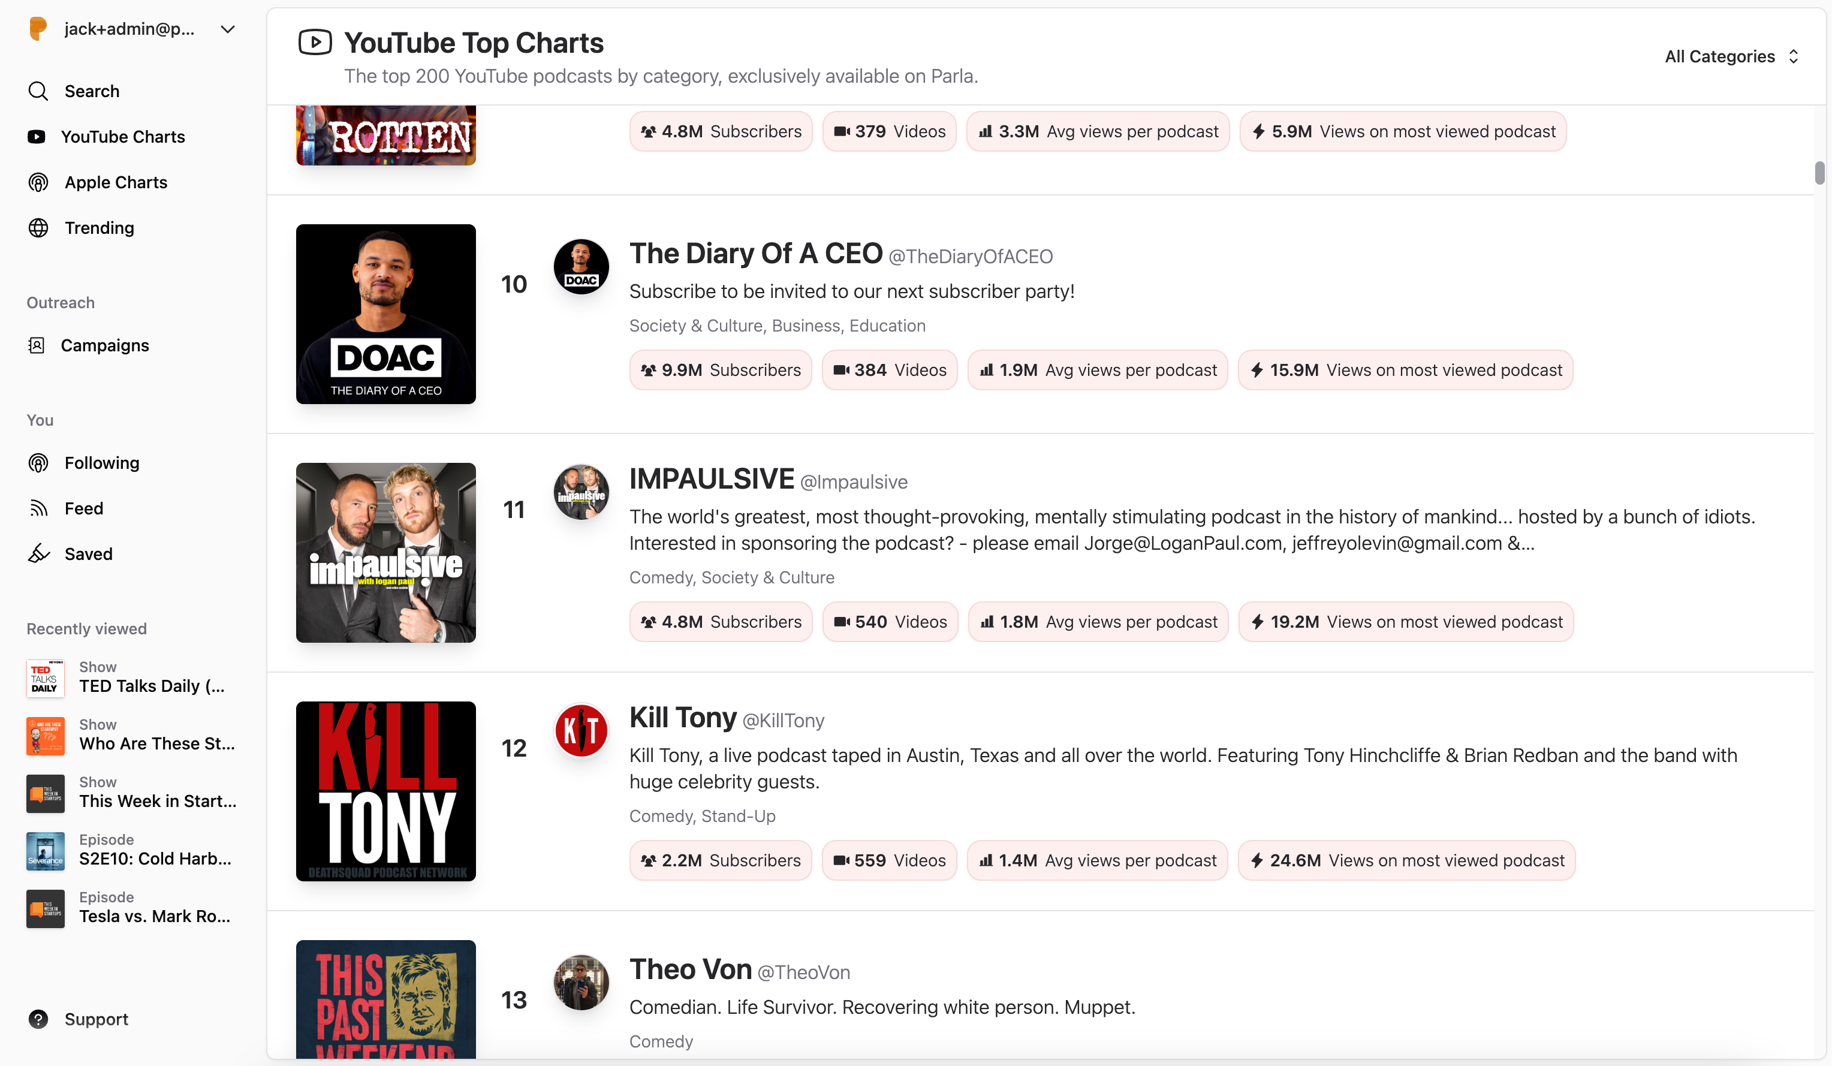Click bar chart icon in 1.4M Avg views badge
The width and height of the screenshot is (1832, 1066).
986,860
